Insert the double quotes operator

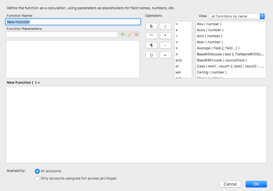pyautogui.click(x=151, y=36)
